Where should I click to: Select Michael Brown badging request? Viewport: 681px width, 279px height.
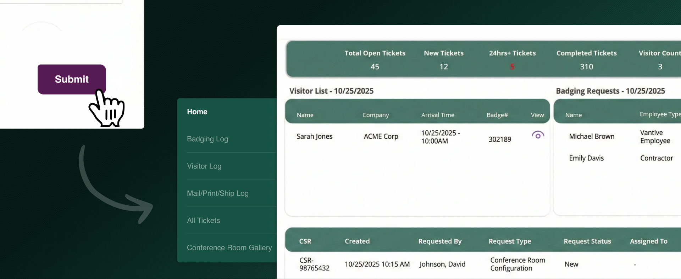coord(592,136)
